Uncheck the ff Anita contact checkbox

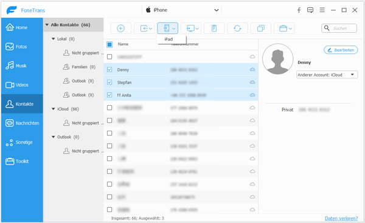point(109,95)
